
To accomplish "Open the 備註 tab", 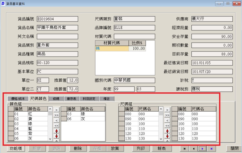I will (107, 99).
